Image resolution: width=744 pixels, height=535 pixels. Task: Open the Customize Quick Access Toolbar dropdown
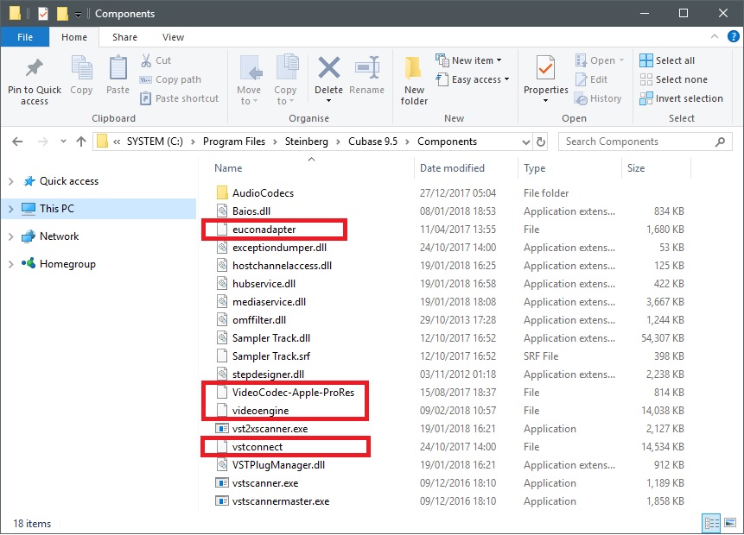coord(78,15)
